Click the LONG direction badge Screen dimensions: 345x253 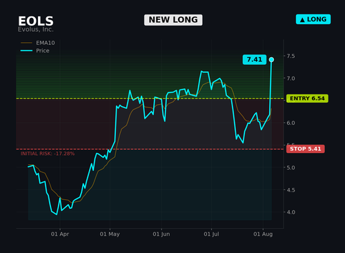click(x=313, y=19)
